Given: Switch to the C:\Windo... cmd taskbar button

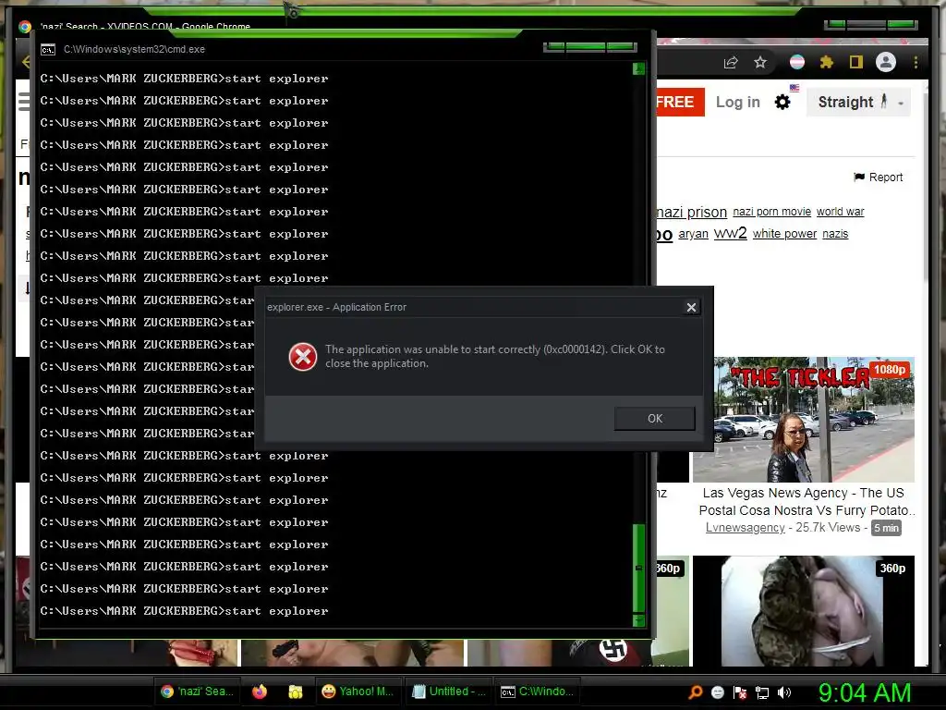Looking at the screenshot, I should click(538, 692).
